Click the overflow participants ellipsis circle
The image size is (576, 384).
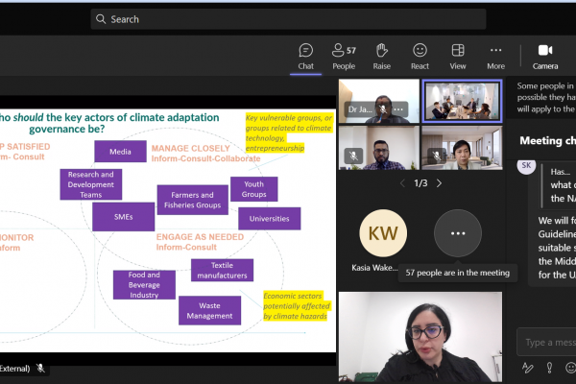[x=458, y=233]
